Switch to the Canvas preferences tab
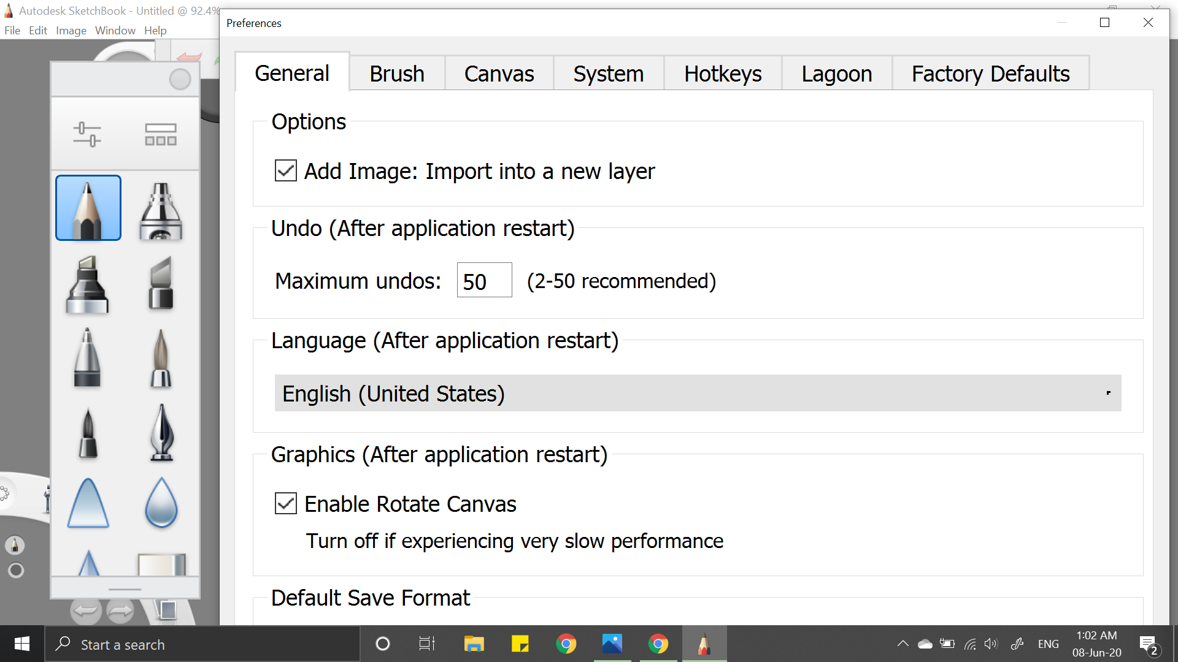This screenshot has height=662, width=1178. (x=499, y=74)
